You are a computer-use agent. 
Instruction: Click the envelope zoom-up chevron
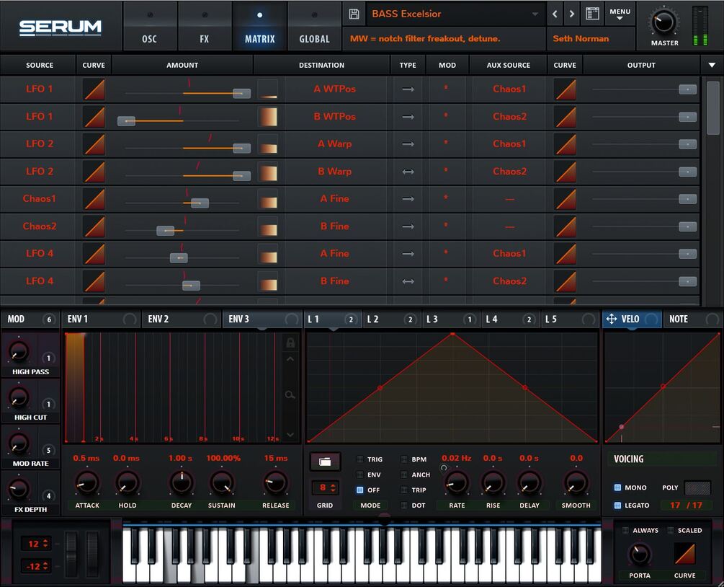(x=290, y=359)
